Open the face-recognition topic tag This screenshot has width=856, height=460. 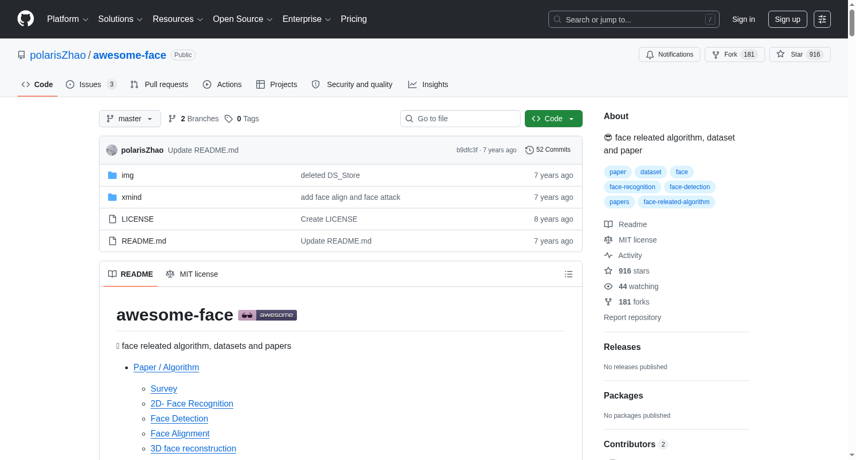pyautogui.click(x=632, y=187)
